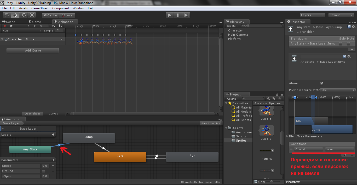This screenshot has width=357, height=185.
Task: Open the Inspector header gear settings menu
Action: pyautogui.click(x=354, y=27)
